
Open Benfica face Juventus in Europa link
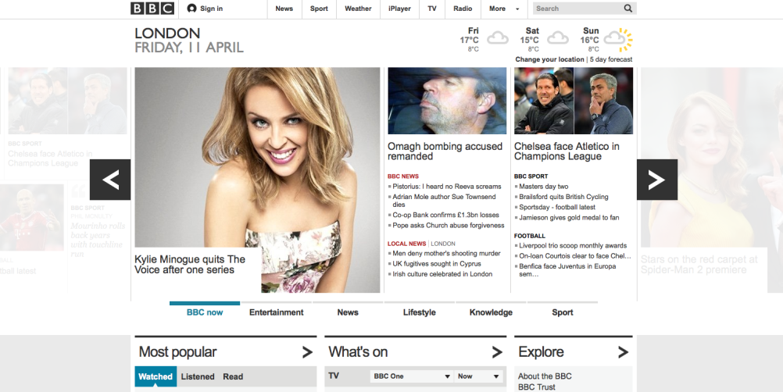(567, 270)
